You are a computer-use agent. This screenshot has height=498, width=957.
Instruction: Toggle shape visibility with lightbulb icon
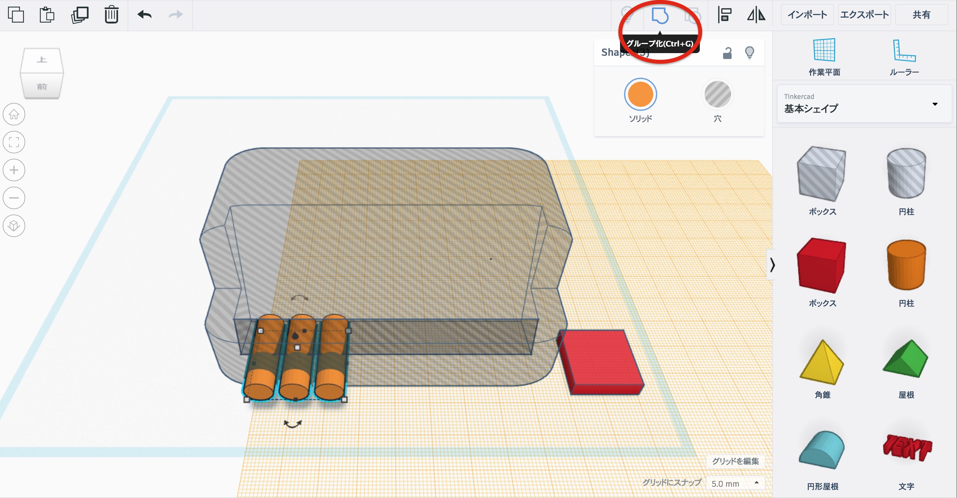(x=749, y=53)
